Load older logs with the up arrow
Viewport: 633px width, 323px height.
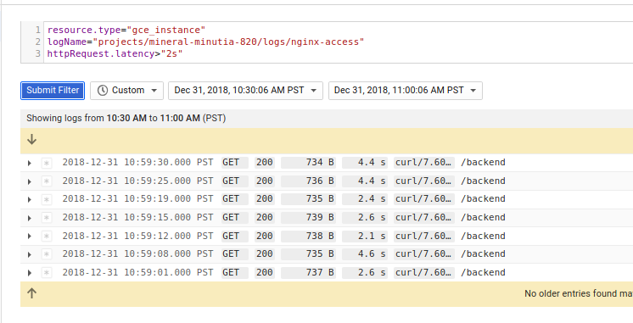coord(31,293)
